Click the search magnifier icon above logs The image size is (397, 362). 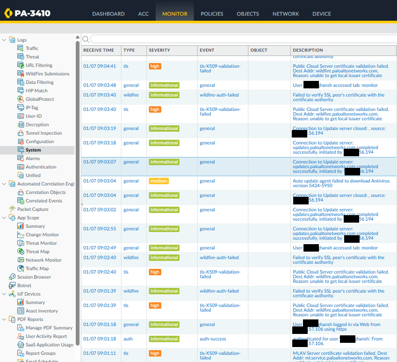(x=86, y=39)
